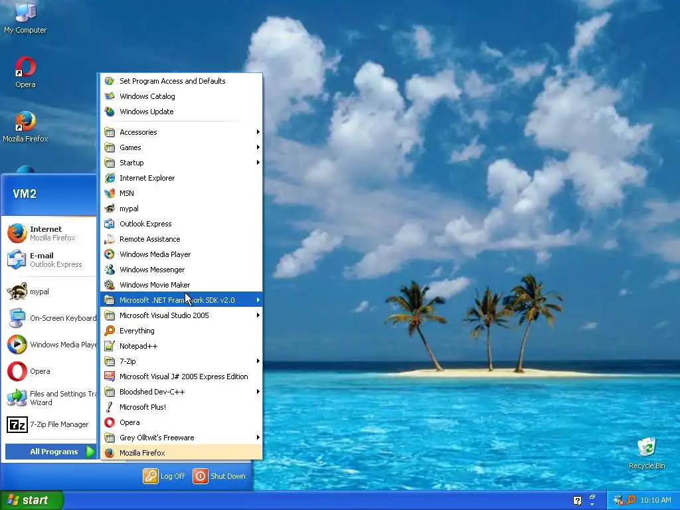Start Files and Settings Transfer Wizard
680x510 pixels.
[x=50, y=398]
